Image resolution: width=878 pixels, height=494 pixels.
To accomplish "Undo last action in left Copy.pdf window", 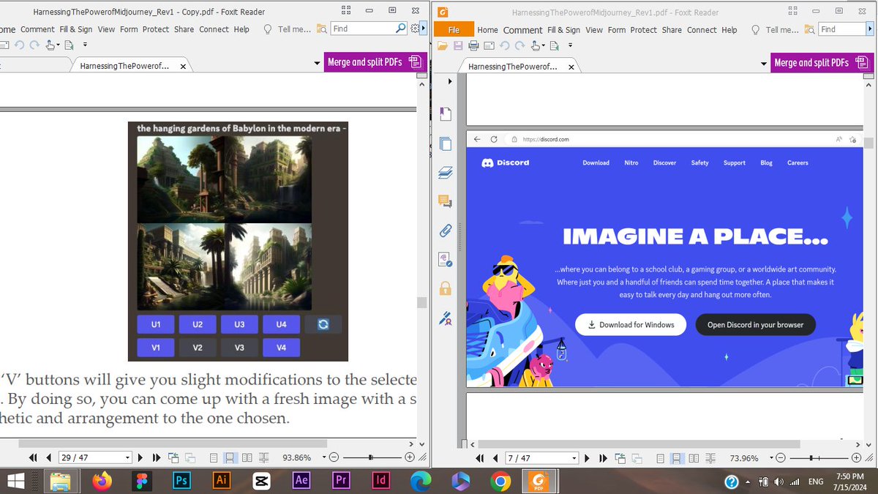I will tap(19, 45).
